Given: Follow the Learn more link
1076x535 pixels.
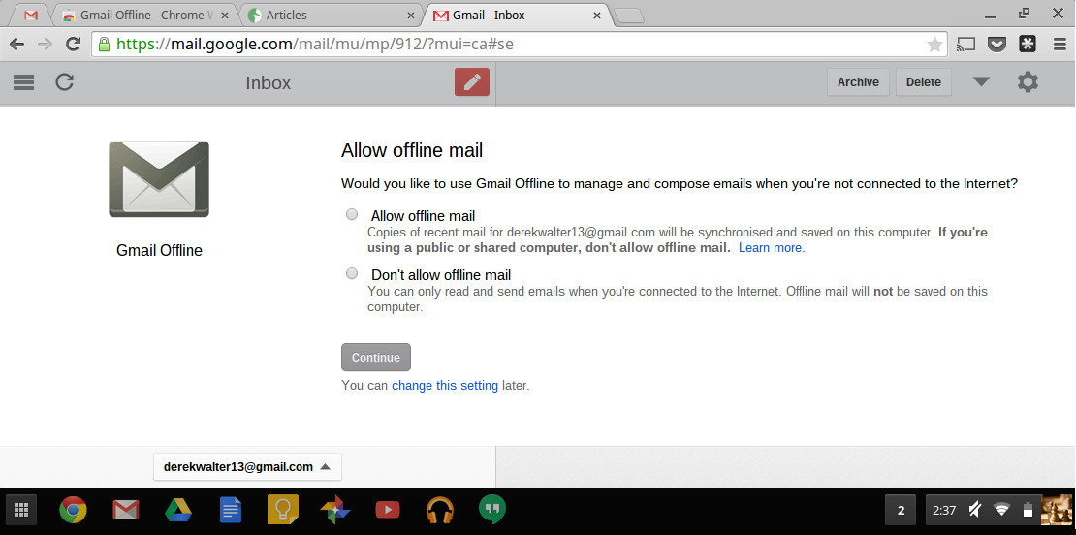Looking at the screenshot, I should (770, 248).
